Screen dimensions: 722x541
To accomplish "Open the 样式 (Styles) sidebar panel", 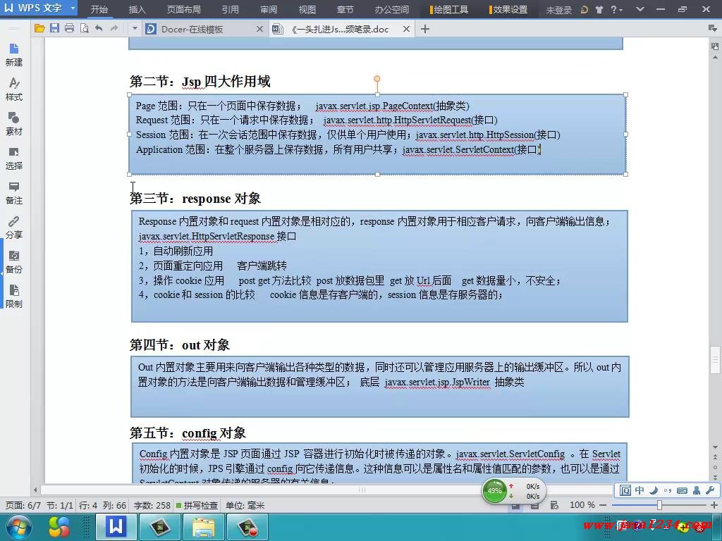I will [x=13, y=89].
